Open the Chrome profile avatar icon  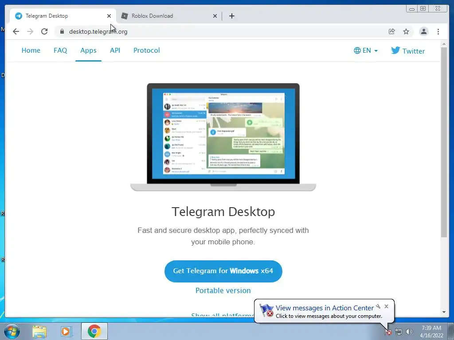(x=423, y=31)
